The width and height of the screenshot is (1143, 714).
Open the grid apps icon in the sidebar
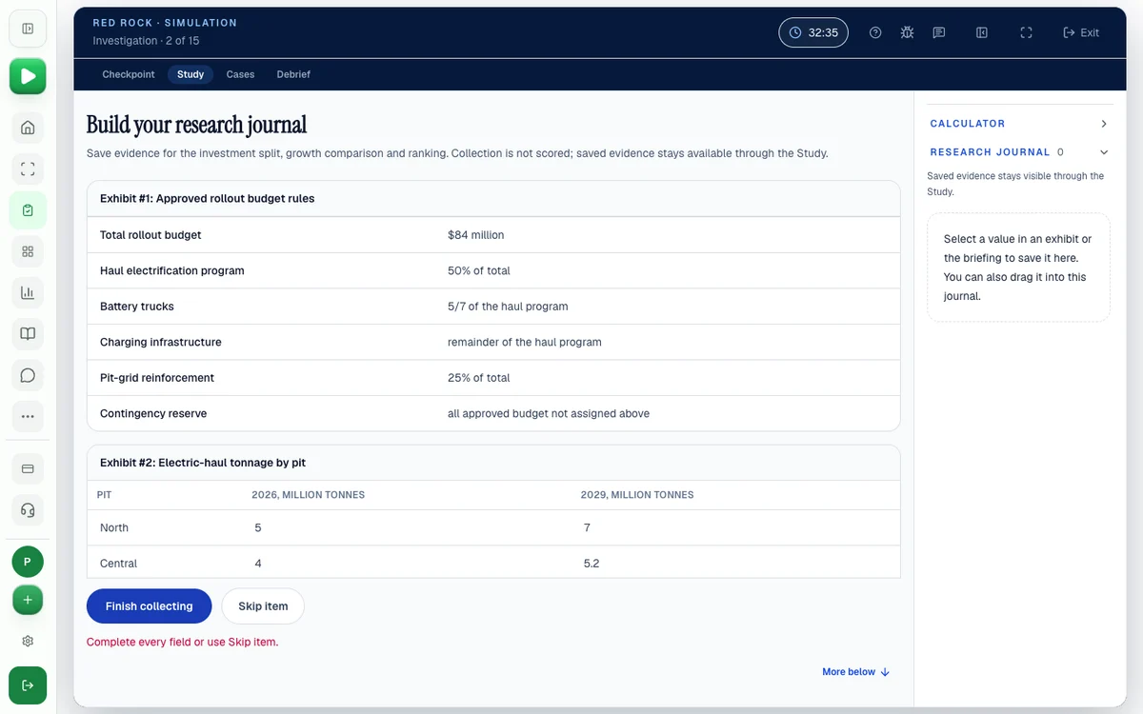(28, 251)
